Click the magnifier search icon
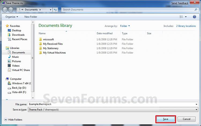Viewport: 201px width, 126px height. 196,9
